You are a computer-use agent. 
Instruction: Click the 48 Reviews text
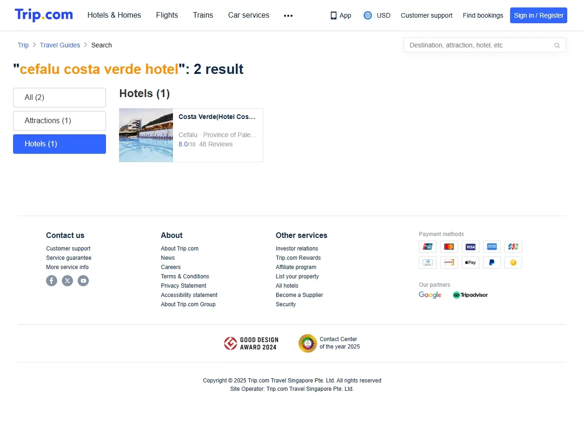pos(216,145)
